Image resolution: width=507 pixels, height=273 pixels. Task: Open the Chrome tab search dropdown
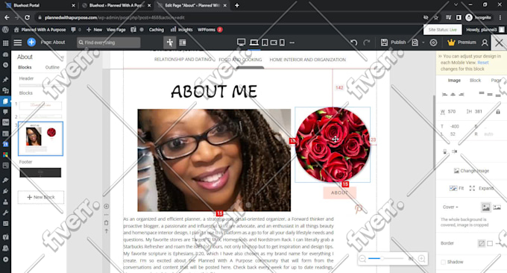[456, 5]
